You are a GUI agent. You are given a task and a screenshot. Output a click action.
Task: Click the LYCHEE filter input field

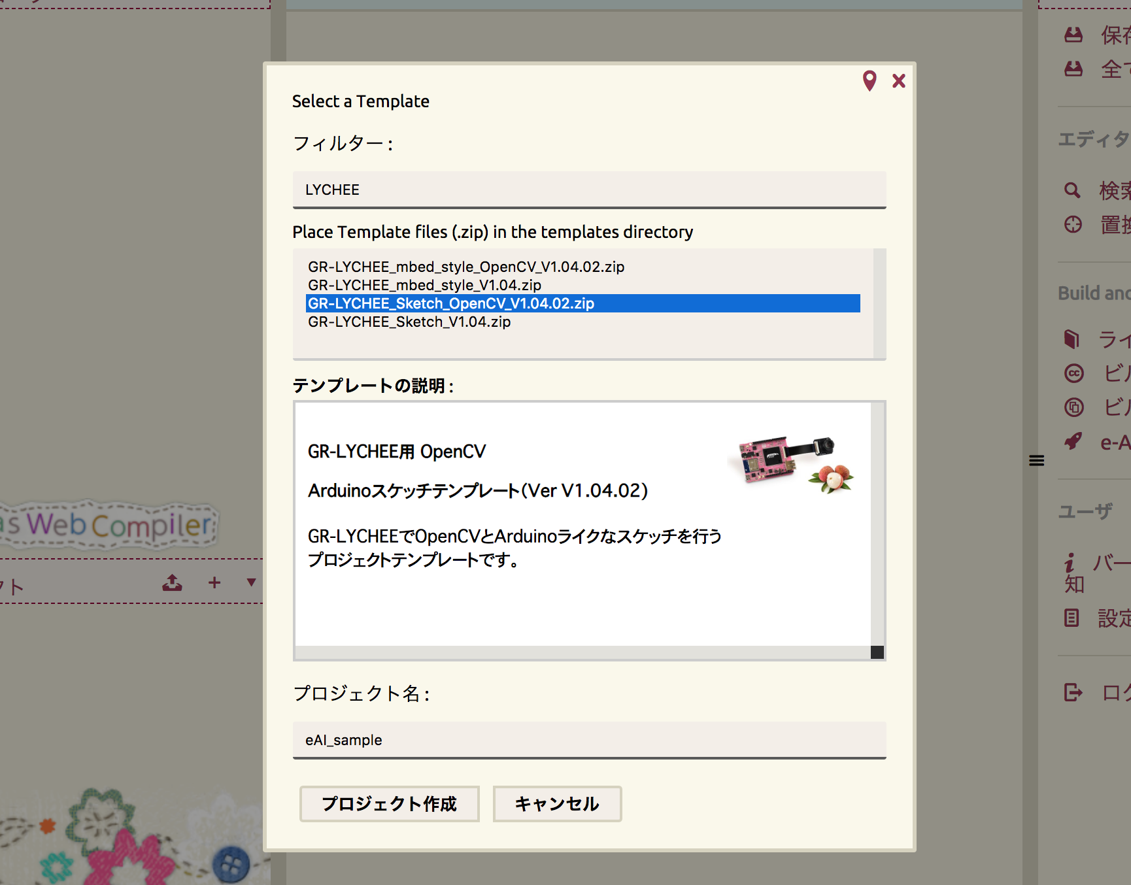(x=589, y=190)
